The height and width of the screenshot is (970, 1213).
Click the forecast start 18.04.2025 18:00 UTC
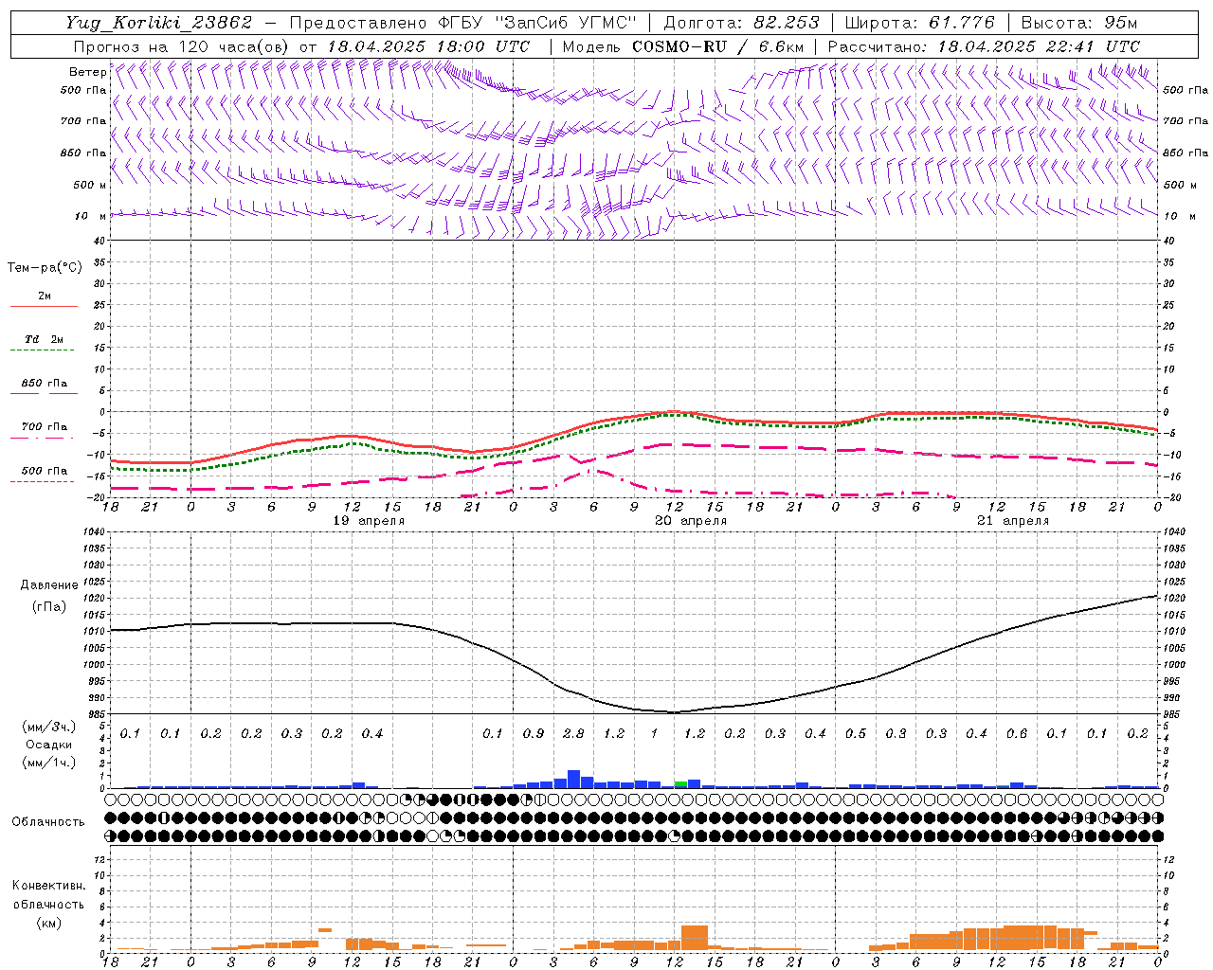coord(427,46)
